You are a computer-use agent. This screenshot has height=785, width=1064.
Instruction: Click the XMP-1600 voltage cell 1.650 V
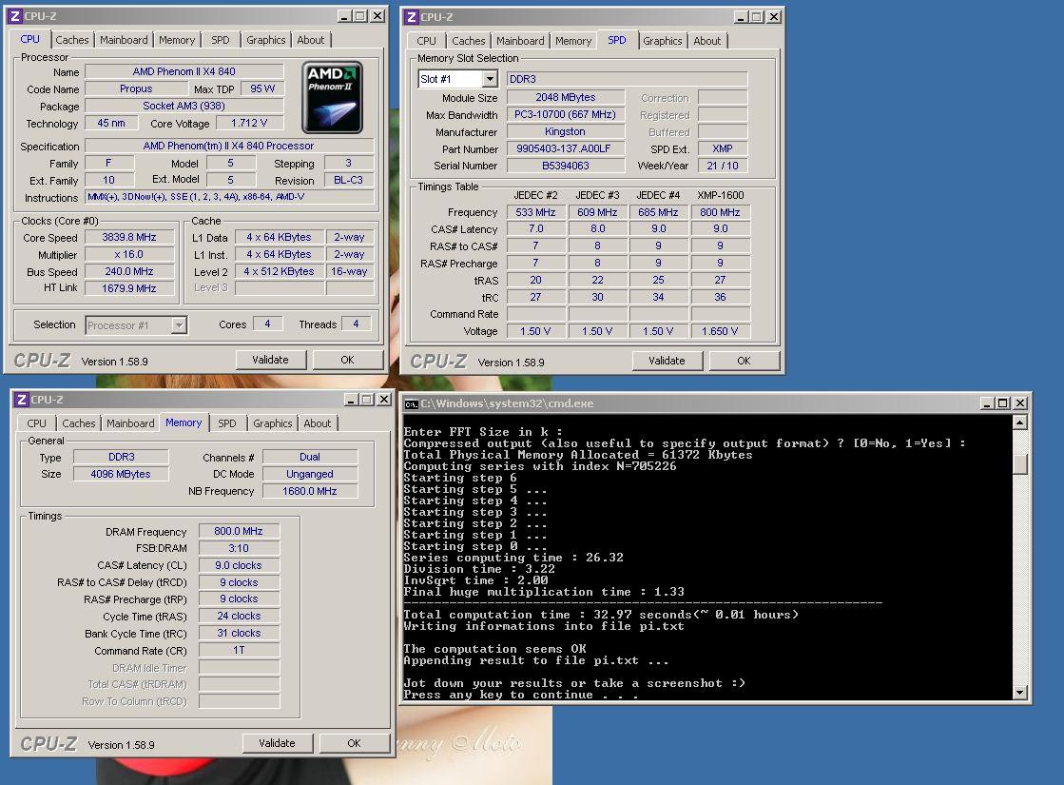point(720,331)
